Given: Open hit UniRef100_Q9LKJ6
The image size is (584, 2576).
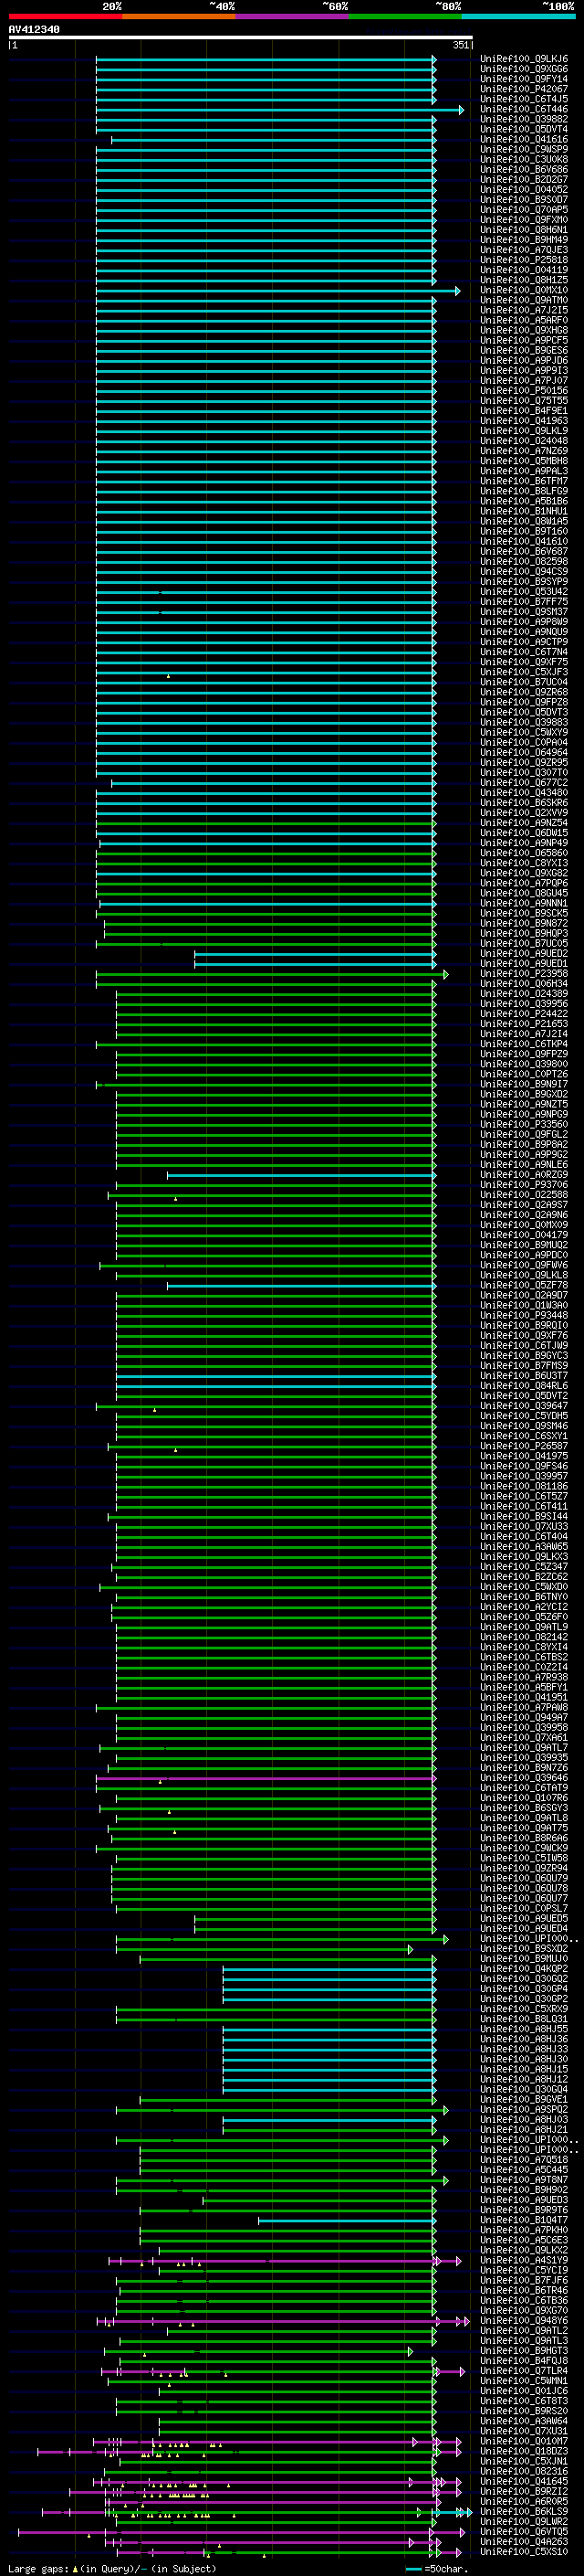Looking at the screenshot, I should pos(524,59).
